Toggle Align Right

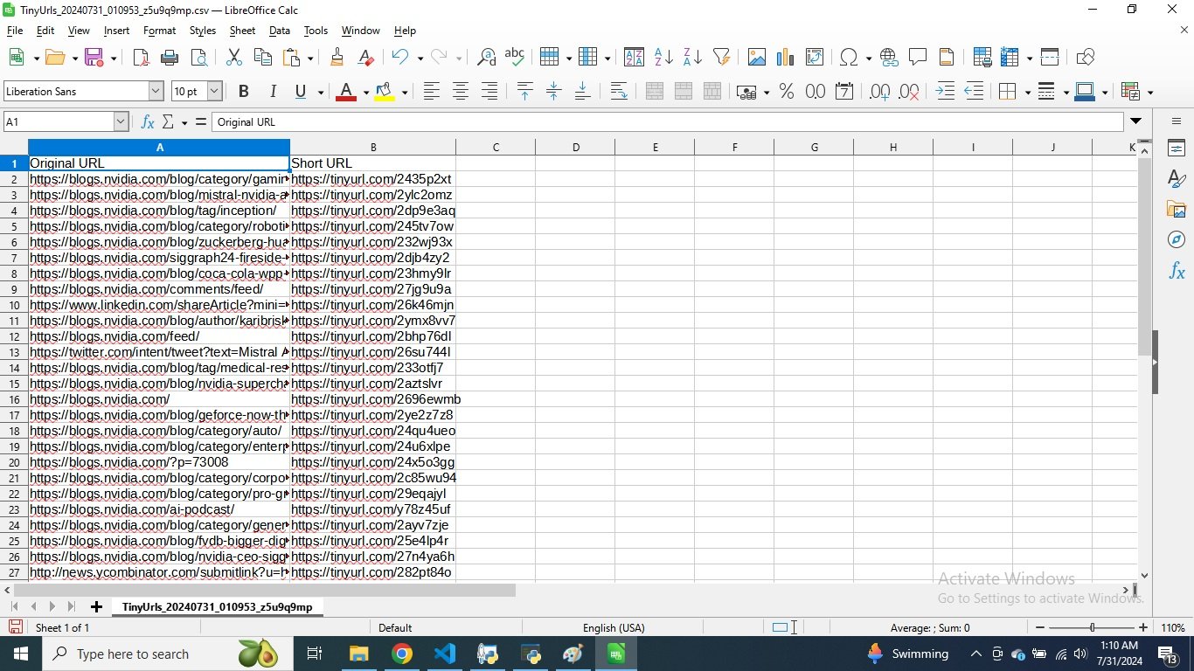tap(489, 91)
